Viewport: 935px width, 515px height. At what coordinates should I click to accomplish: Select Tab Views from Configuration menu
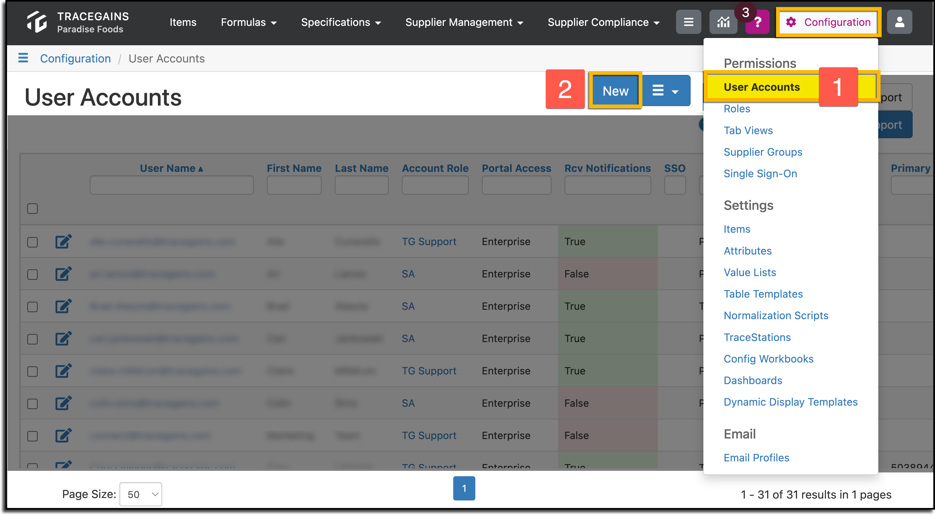coord(748,130)
